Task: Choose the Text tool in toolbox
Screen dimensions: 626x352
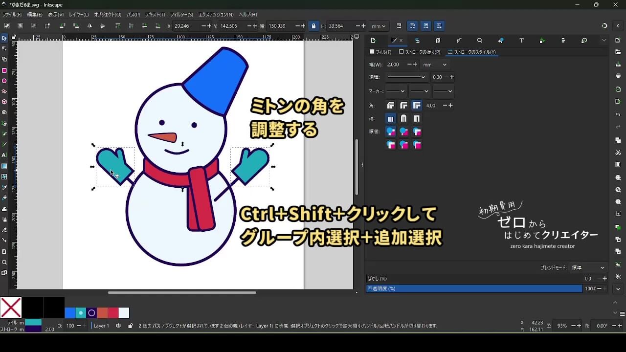Action: pyautogui.click(x=4, y=155)
